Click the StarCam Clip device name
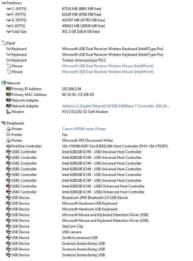This screenshot has height=261, width=193. [x=72, y=226]
